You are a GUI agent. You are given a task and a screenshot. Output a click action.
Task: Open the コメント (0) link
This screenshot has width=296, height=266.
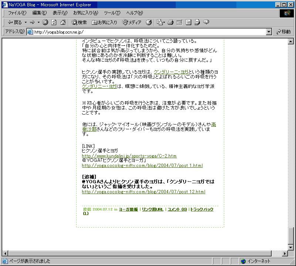click(177, 209)
